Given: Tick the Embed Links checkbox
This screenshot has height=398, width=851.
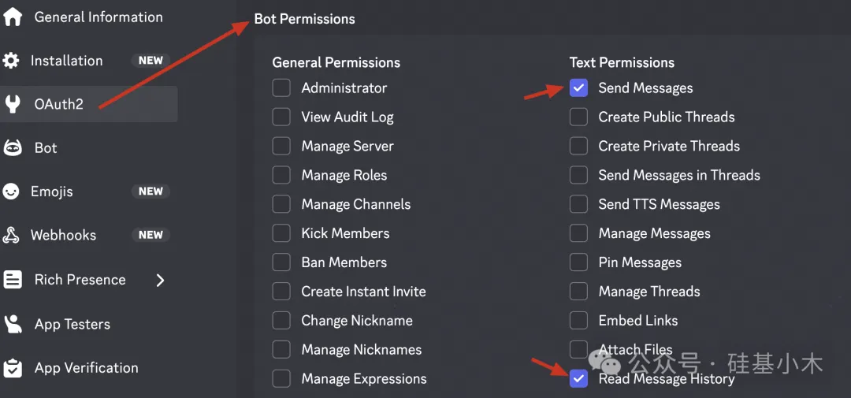Looking at the screenshot, I should 578,321.
